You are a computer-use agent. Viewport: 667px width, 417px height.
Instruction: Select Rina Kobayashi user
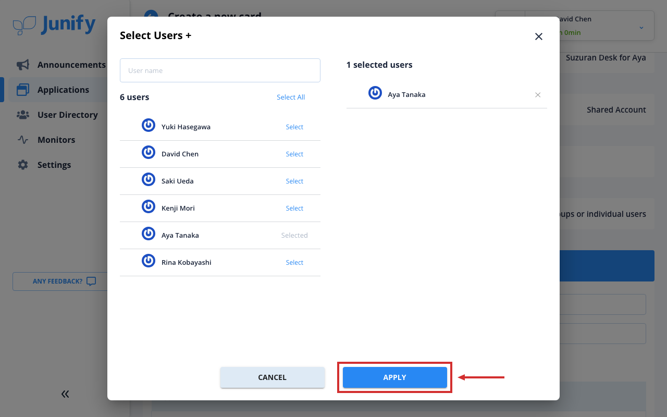tap(294, 263)
